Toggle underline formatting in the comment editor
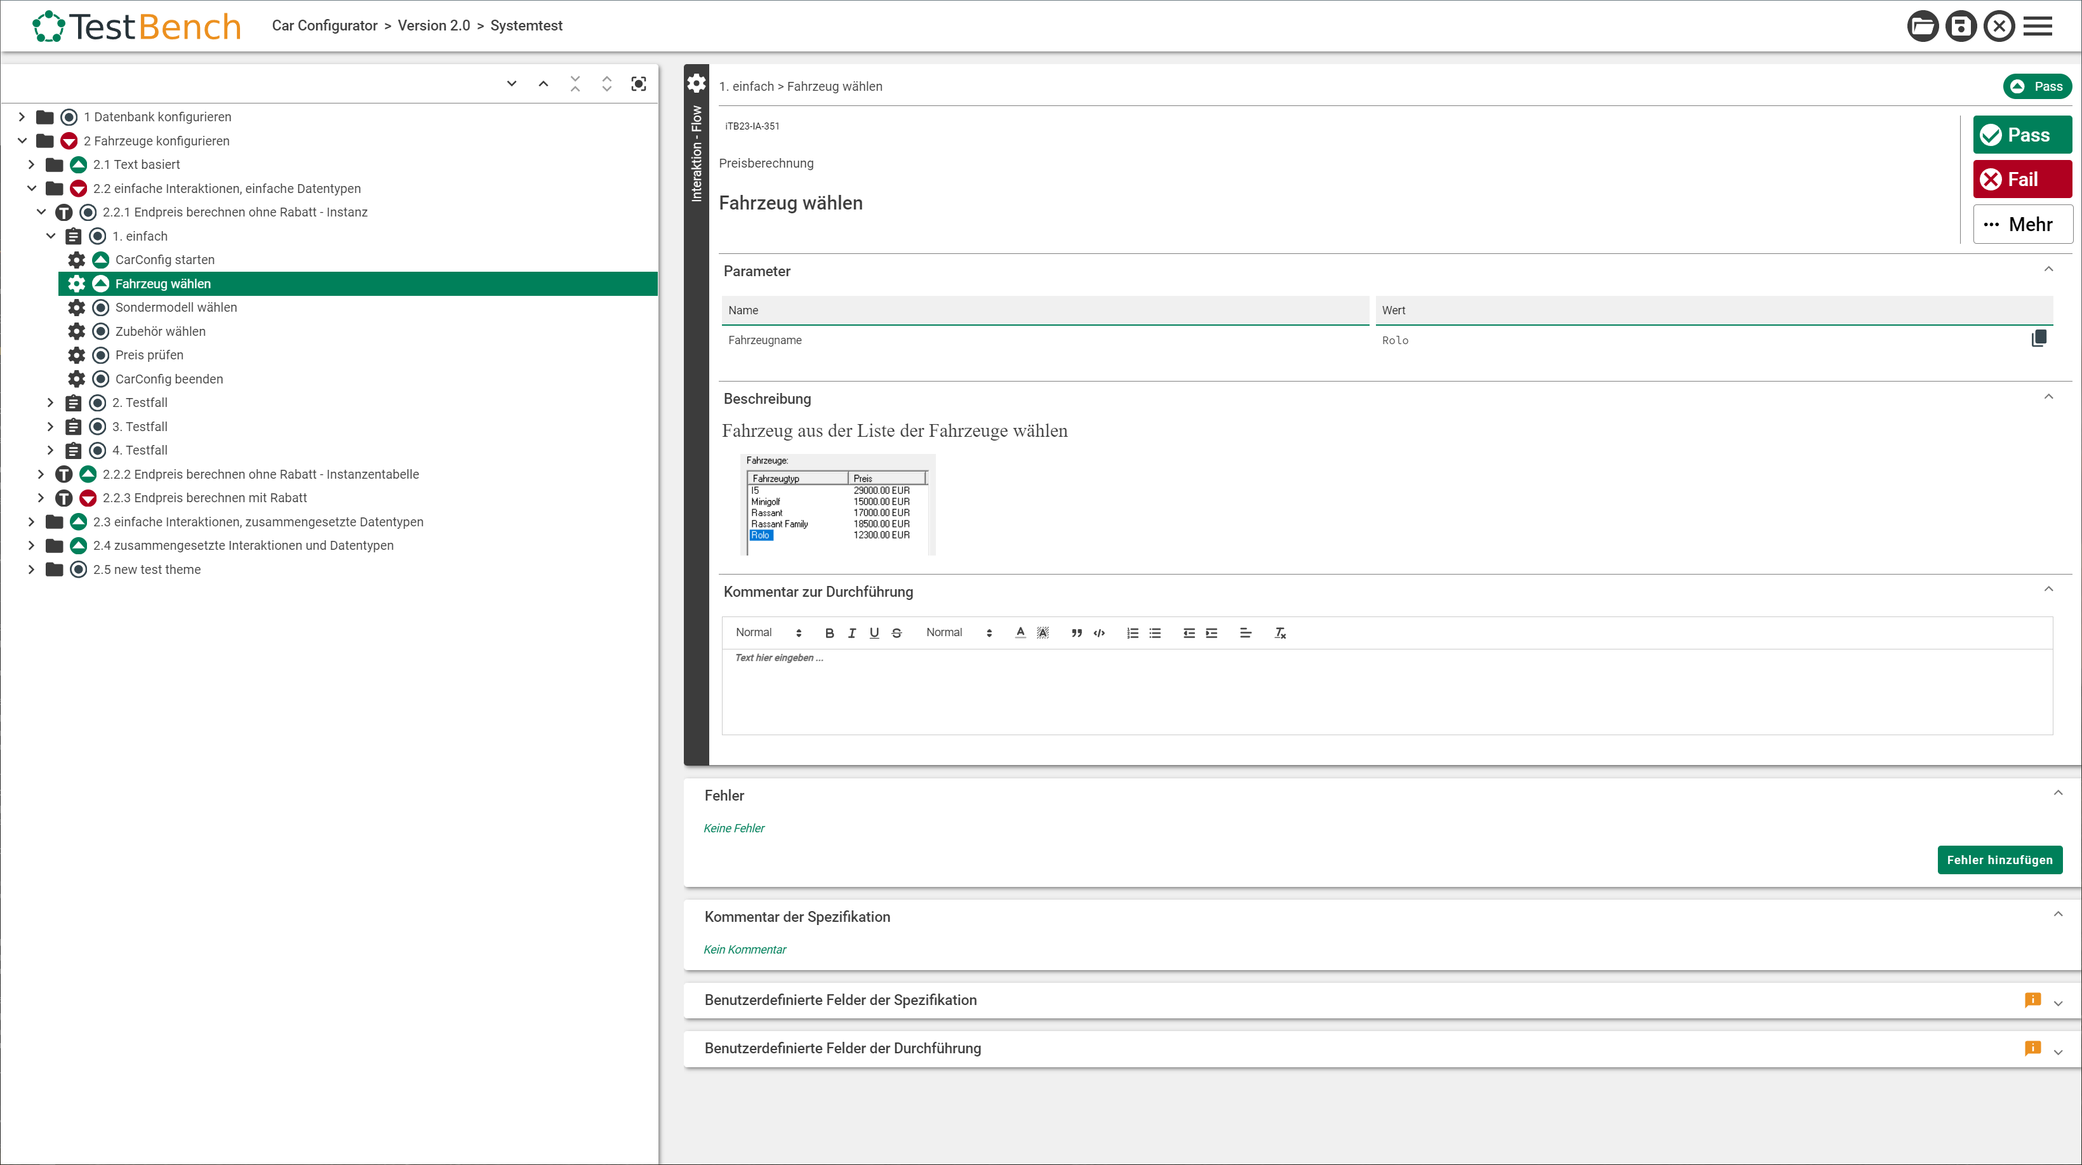2082x1165 pixels. pyautogui.click(x=874, y=632)
